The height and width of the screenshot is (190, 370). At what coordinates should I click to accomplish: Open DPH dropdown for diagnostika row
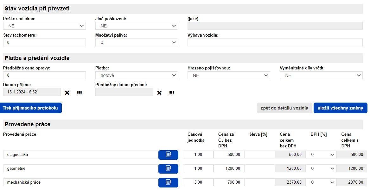pyautogui.click(x=321, y=155)
